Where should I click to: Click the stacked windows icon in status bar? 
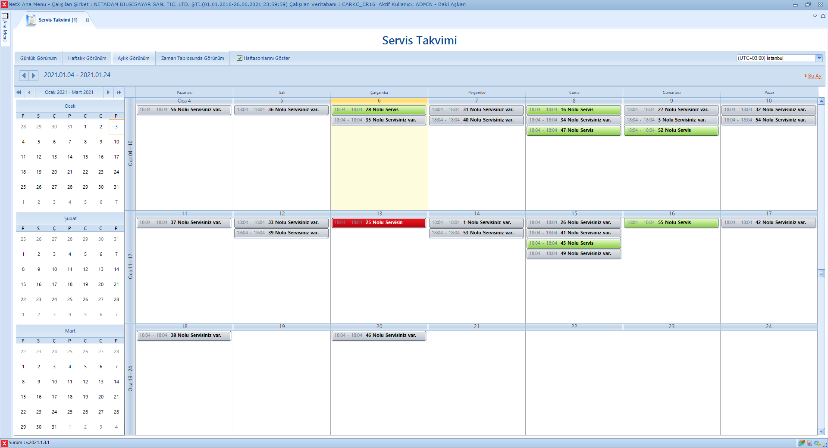[x=801, y=443]
